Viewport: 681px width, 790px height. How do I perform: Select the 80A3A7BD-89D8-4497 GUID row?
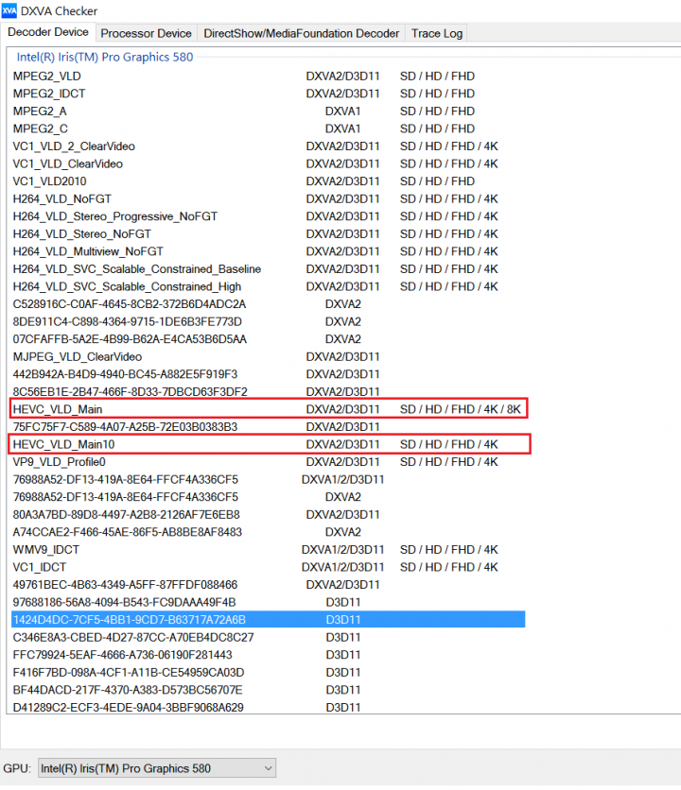coord(269,515)
